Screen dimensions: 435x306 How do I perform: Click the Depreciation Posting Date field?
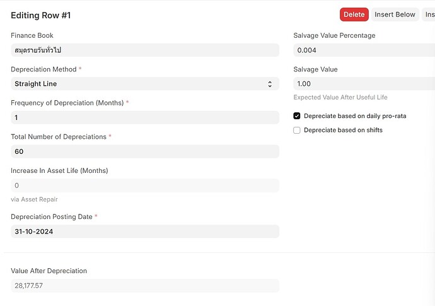[145, 232]
